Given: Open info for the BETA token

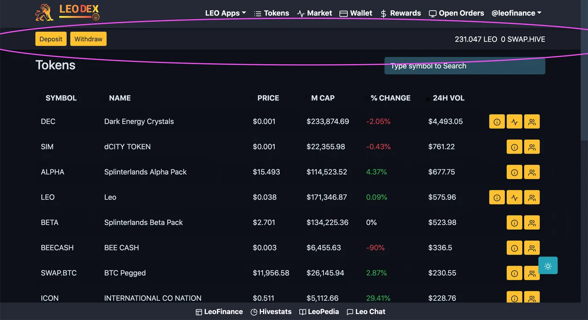Looking at the screenshot, I should pos(514,223).
